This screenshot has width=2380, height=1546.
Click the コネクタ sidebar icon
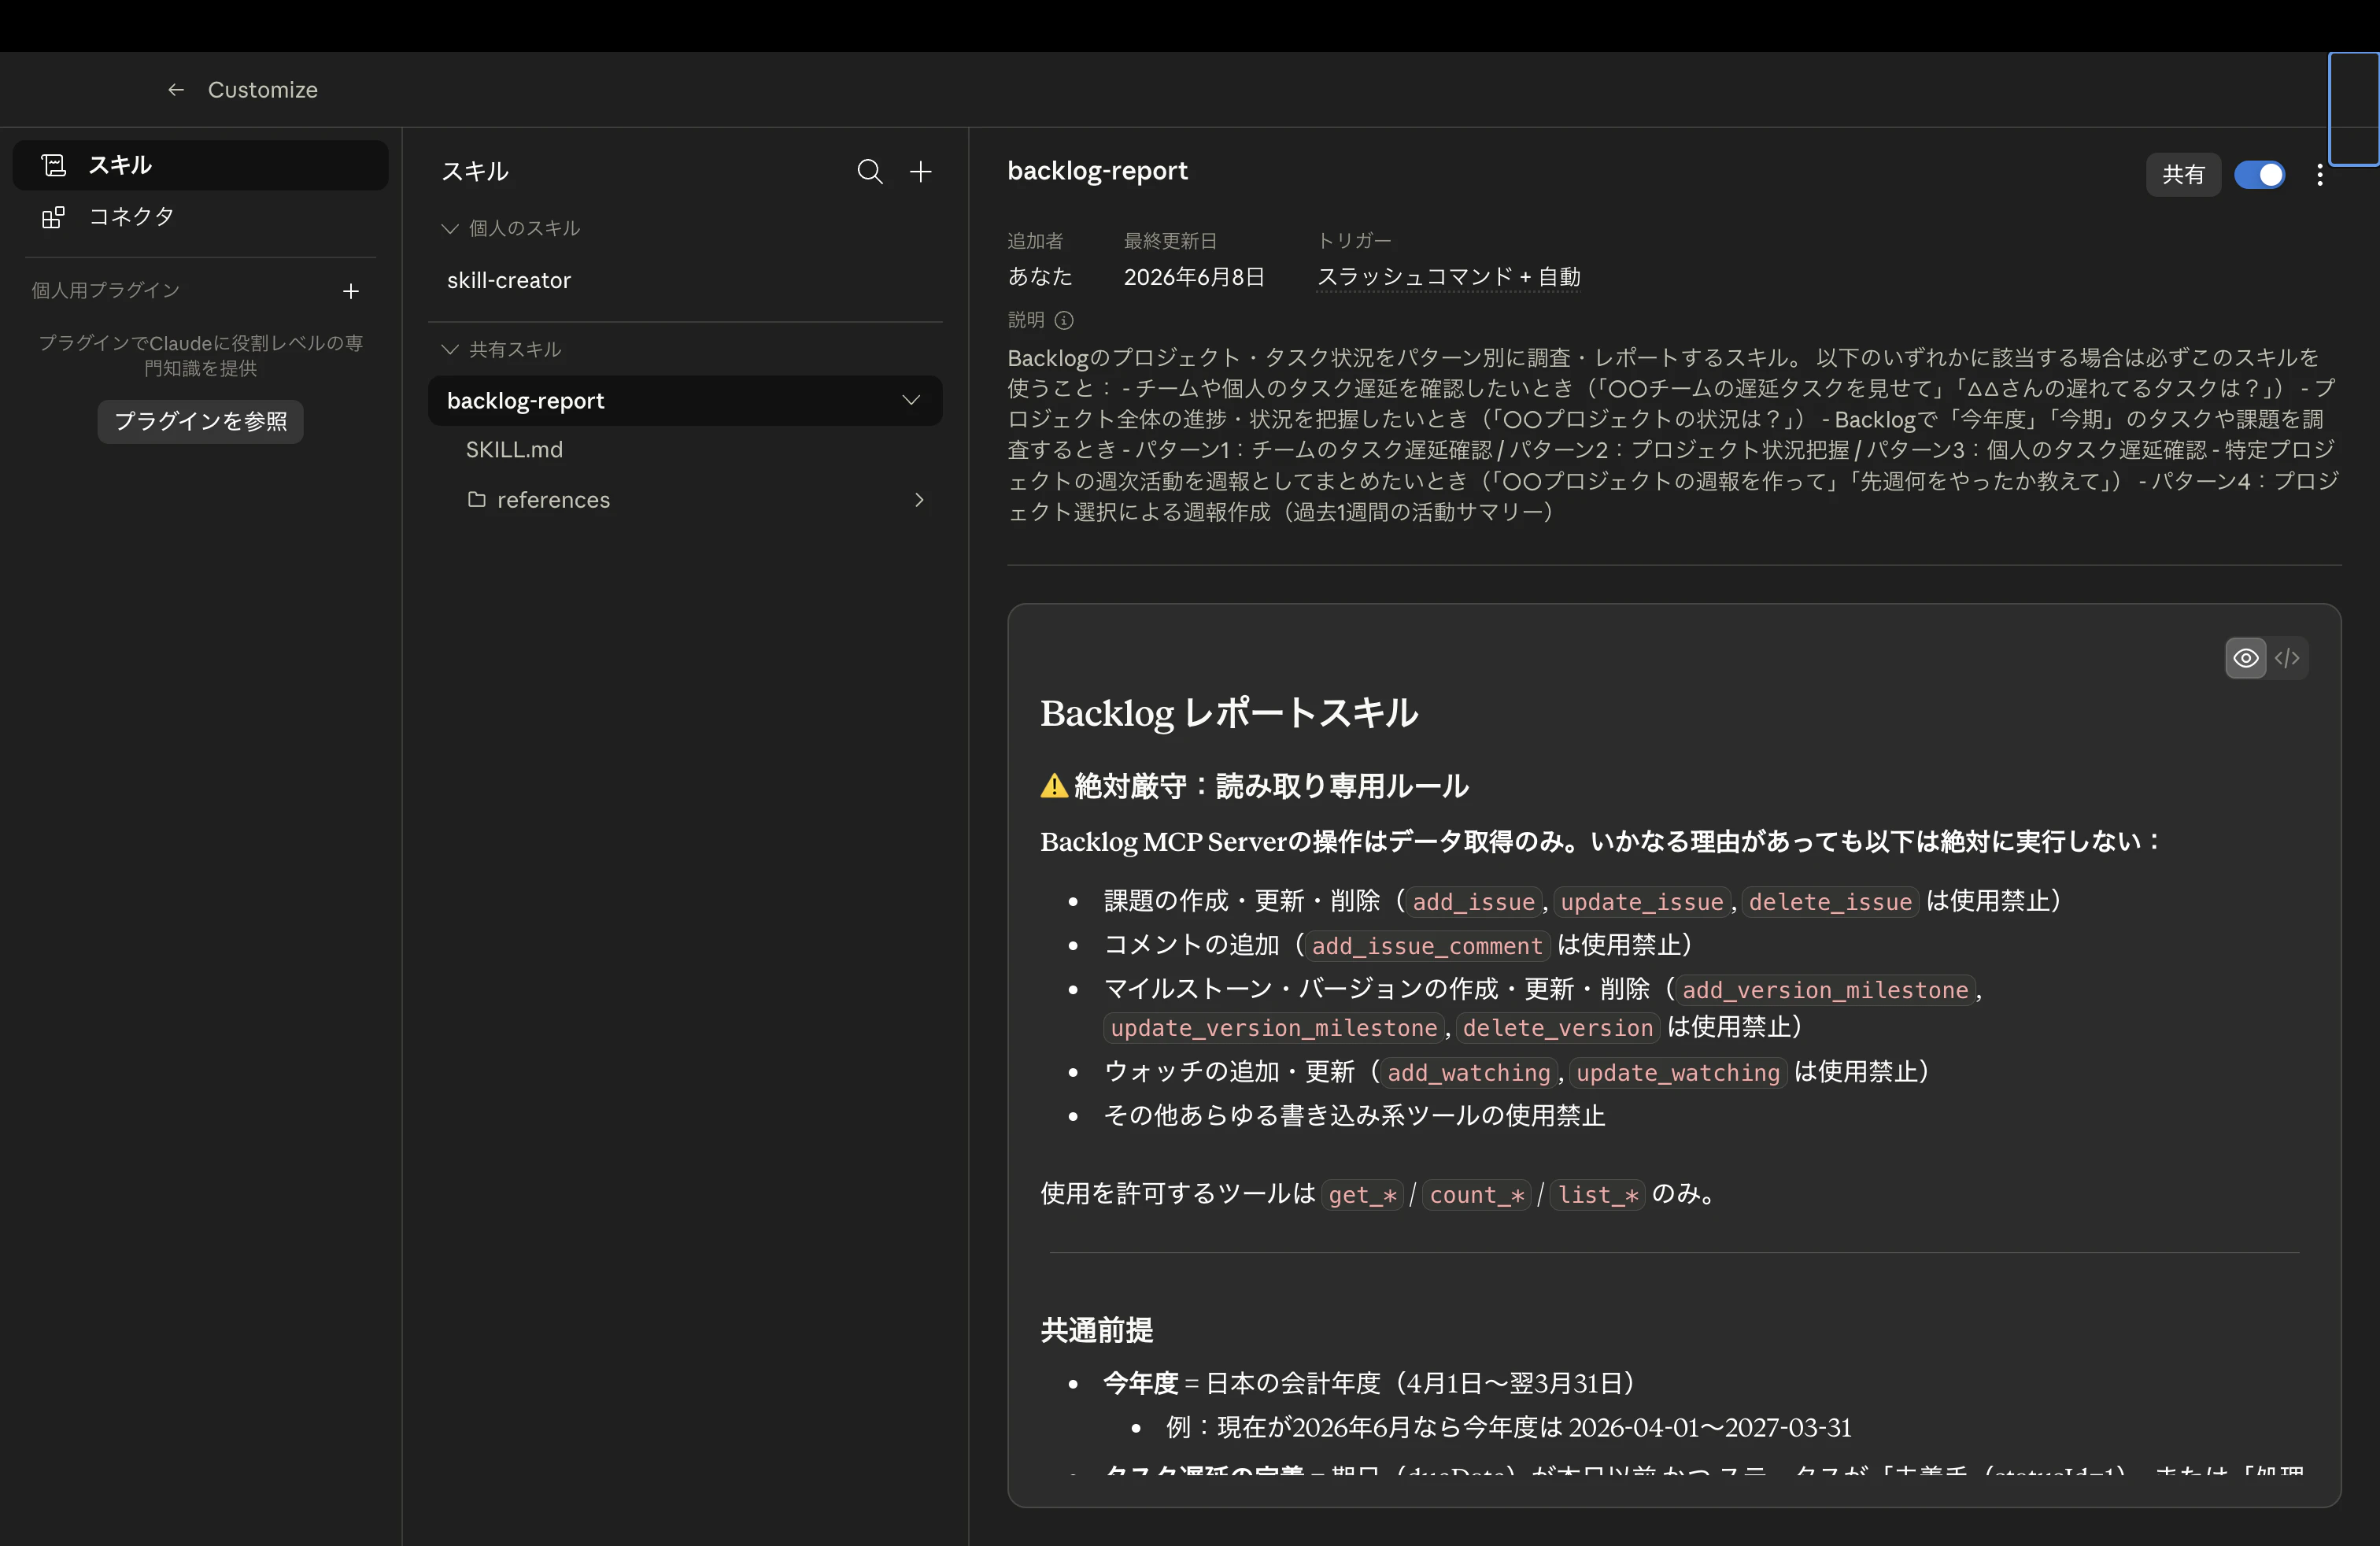(x=54, y=217)
